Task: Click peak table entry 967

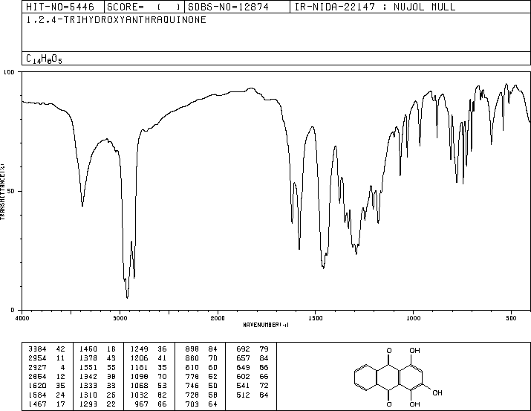Action: pyautogui.click(x=142, y=404)
